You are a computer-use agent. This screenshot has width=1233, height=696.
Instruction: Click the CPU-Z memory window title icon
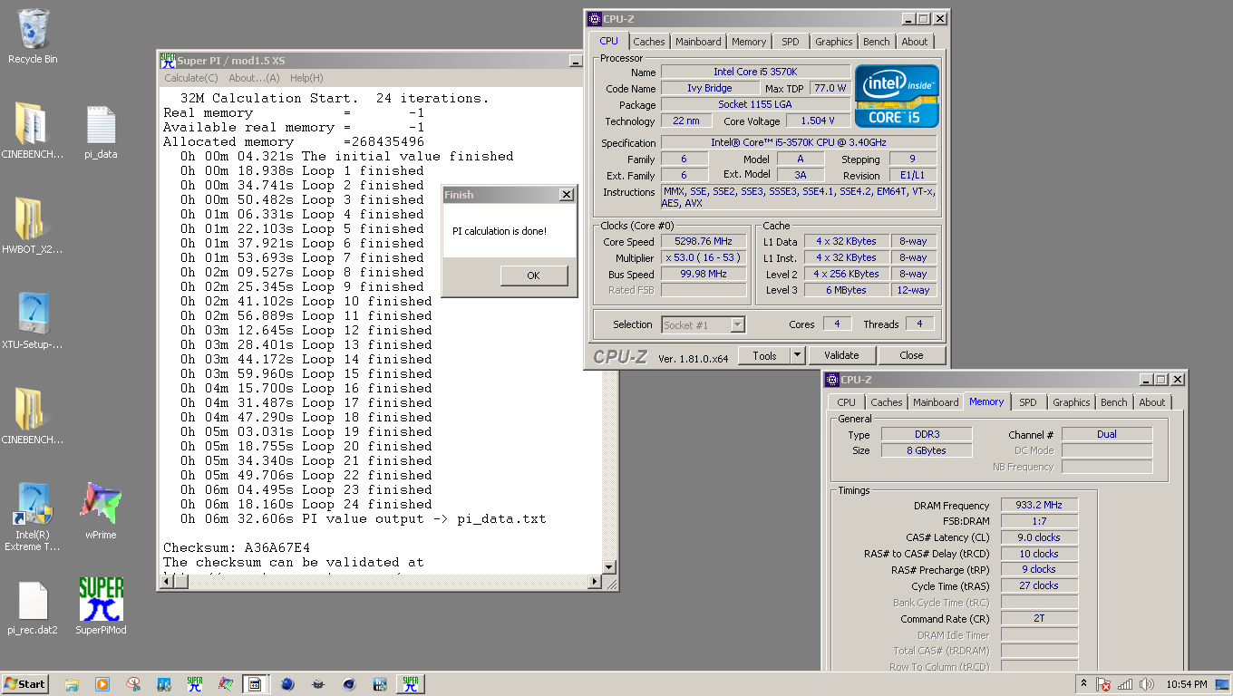(831, 380)
